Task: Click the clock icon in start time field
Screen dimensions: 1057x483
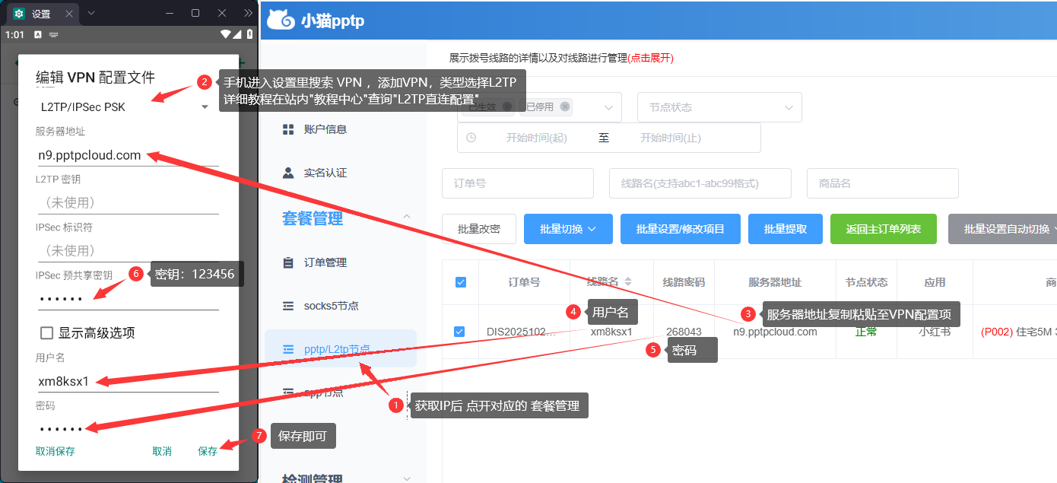Action: pyautogui.click(x=471, y=138)
